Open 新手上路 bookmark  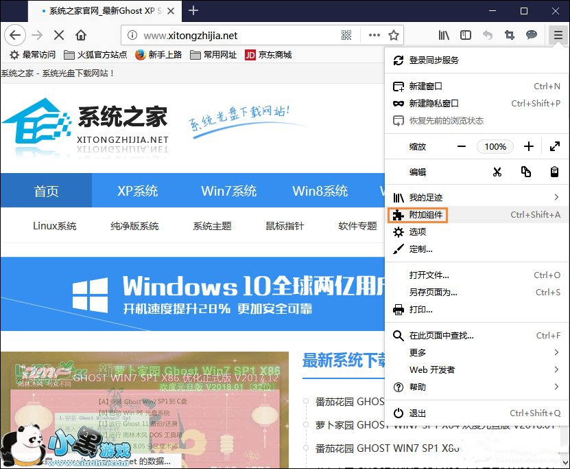(158, 55)
